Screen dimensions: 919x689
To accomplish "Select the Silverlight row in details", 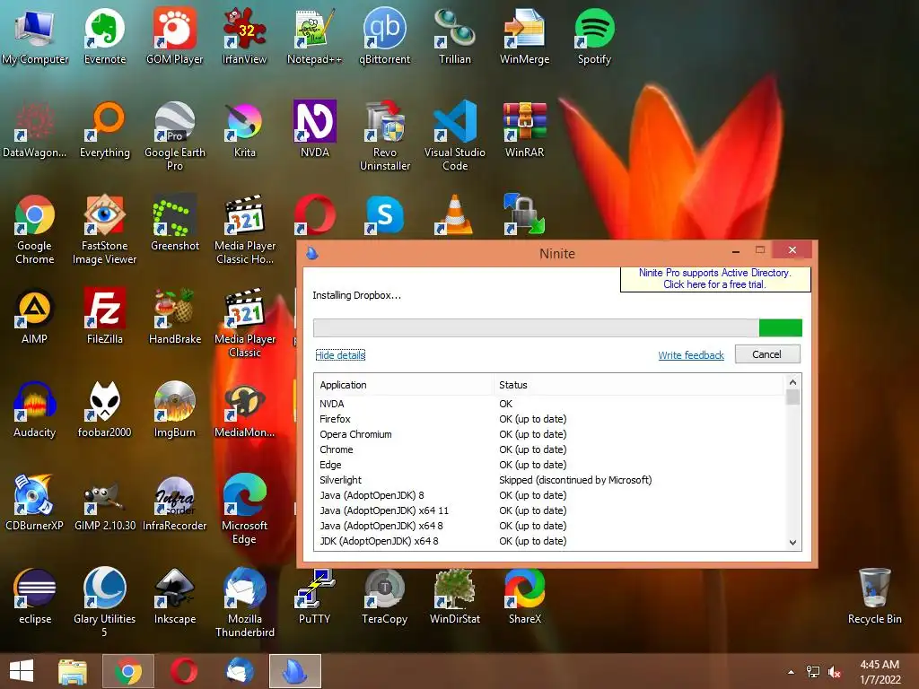I will pyautogui.click(x=550, y=480).
